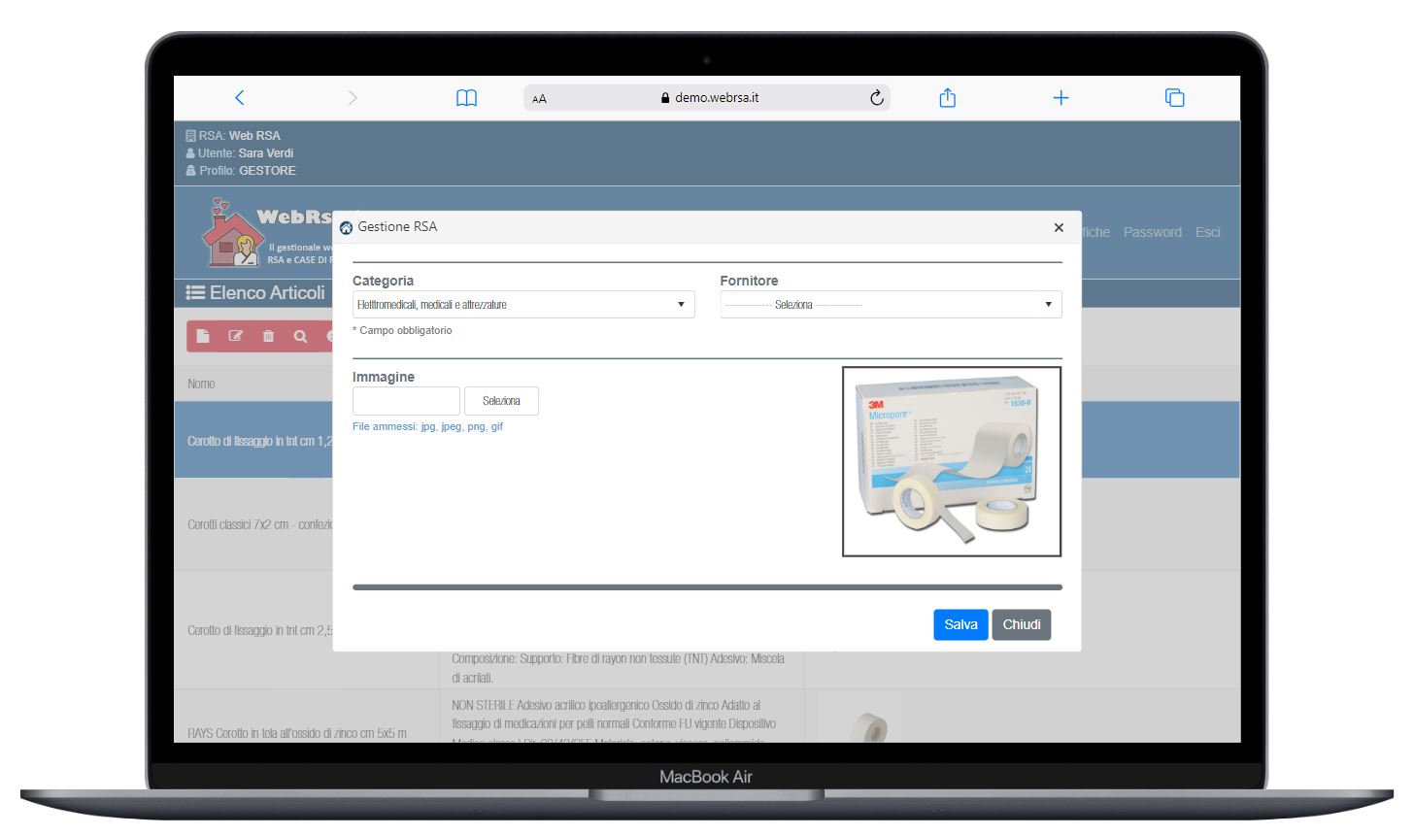Viewport: 1414px width, 836px height.
Task: Go back with the browser back arrow
Action: pyautogui.click(x=240, y=98)
